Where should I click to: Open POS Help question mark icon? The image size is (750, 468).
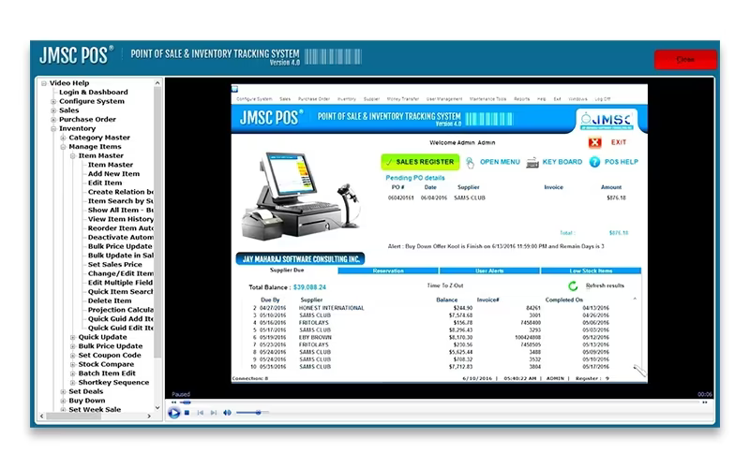tap(594, 162)
